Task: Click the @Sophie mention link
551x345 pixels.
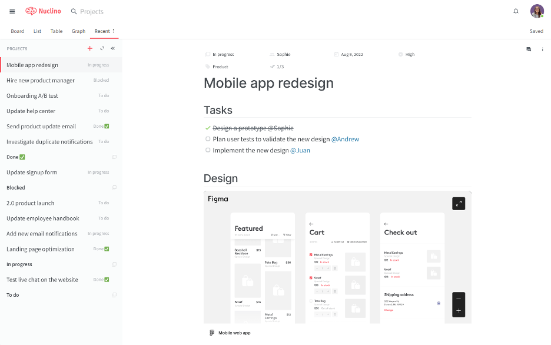Action: pos(282,128)
